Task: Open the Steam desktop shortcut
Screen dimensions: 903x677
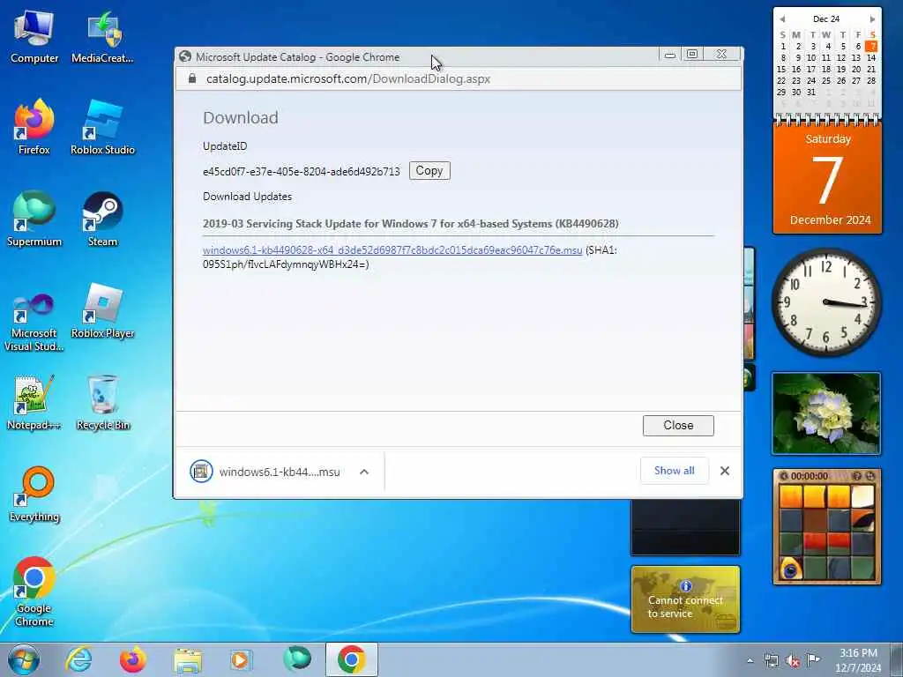Action: coord(102,219)
